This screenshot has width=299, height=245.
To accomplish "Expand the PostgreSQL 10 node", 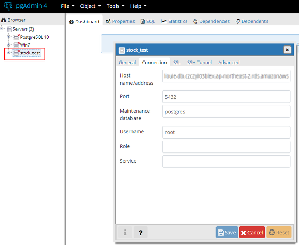I will (x=8, y=37).
